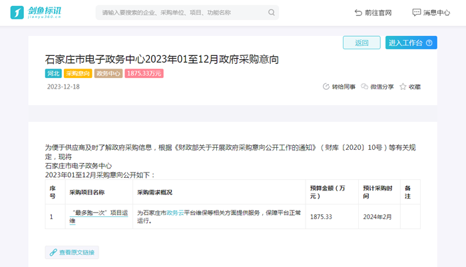Viewport: 466px width, 267px height.
Task: Click the 转给同事 forward icon
Action: click(x=326, y=87)
